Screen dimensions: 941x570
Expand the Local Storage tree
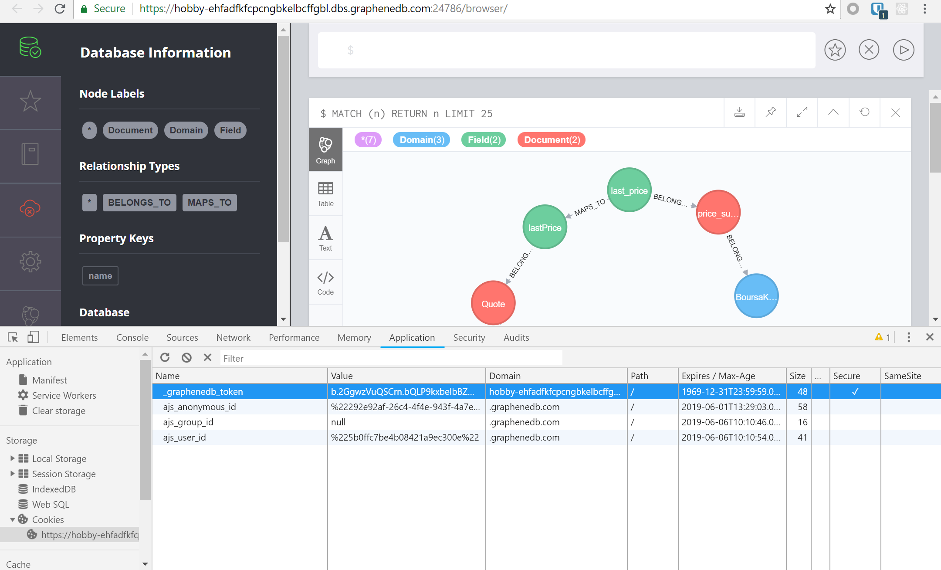(12, 458)
